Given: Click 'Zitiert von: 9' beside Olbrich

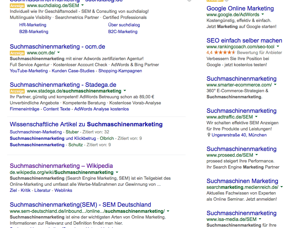Looking at the screenshot, I should (129, 138).
